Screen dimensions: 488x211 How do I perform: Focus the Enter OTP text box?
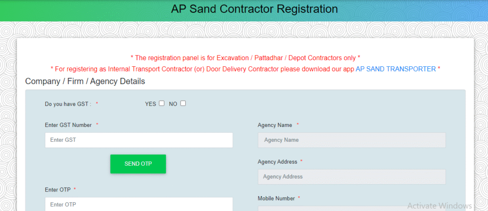(x=139, y=204)
